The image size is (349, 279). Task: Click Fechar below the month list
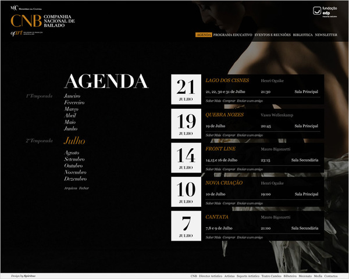[x=84, y=188]
